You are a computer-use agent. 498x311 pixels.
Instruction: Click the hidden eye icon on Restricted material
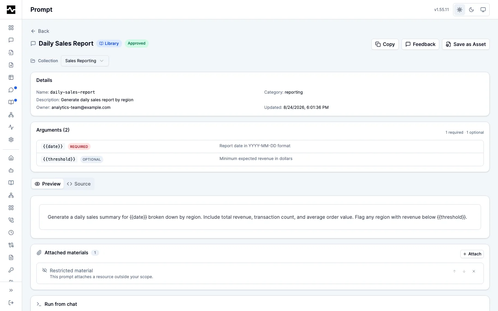45,271
